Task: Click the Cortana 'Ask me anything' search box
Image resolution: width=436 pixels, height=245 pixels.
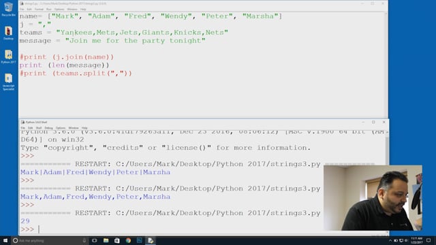Action: [x=50, y=240]
